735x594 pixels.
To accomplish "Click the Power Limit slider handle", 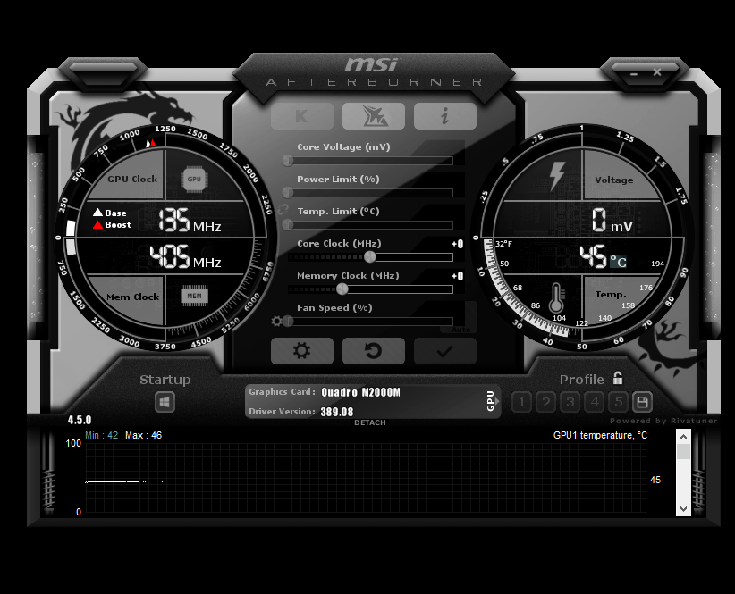I will click(x=288, y=192).
